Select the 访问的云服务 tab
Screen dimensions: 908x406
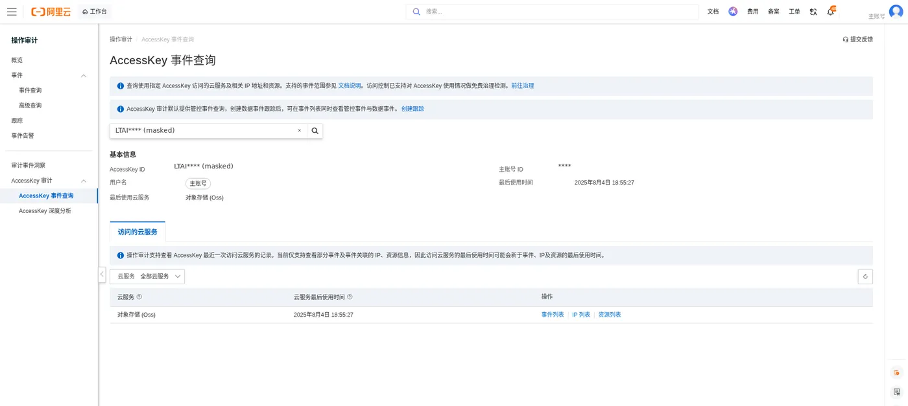click(x=137, y=232)
